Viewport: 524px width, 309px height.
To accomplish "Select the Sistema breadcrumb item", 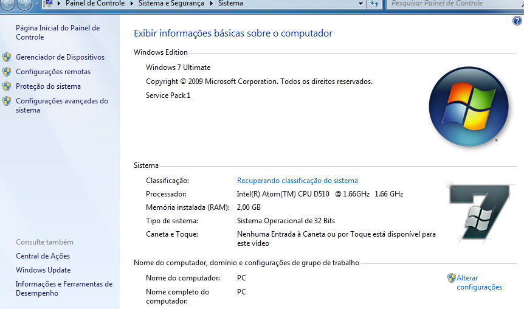I will pyautogui.click(x=230, y=3).
